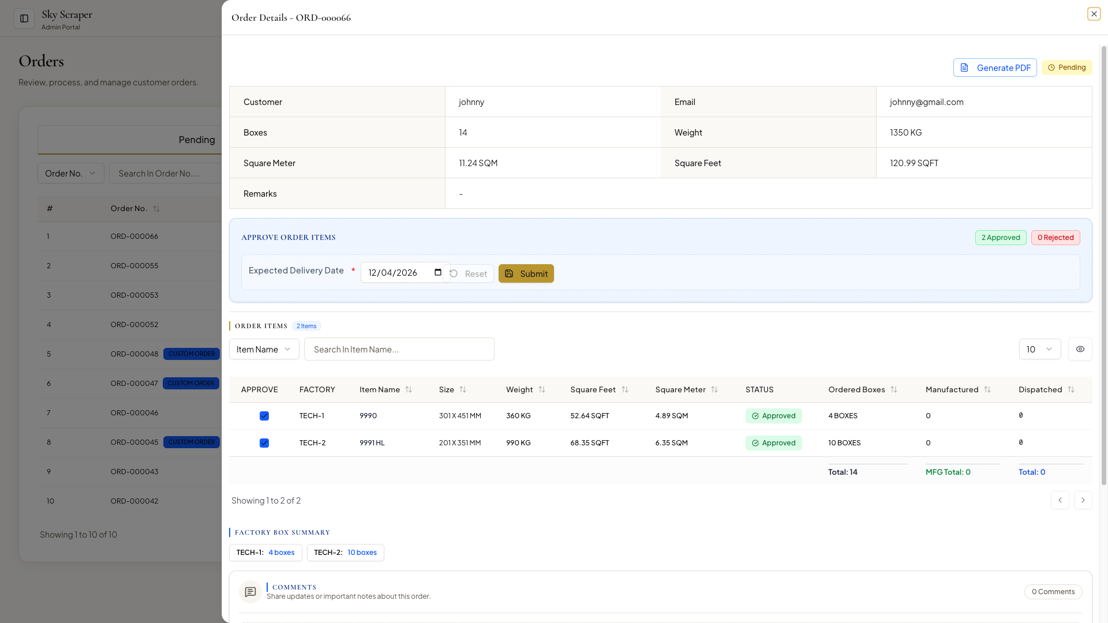Sort order items by Square Meter
1108x623 pixels.
coord(714,389)
